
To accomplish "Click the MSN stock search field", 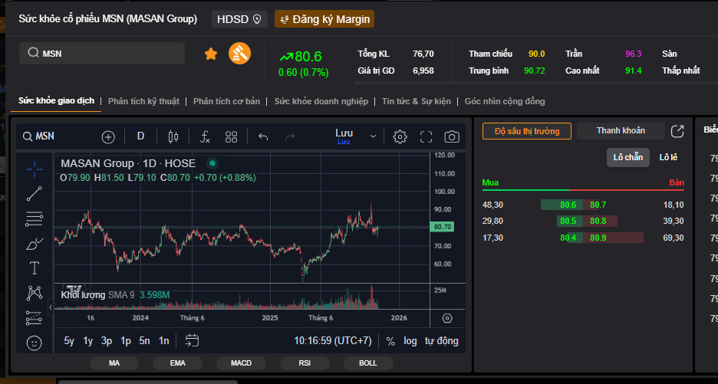I will pos(102,53).
